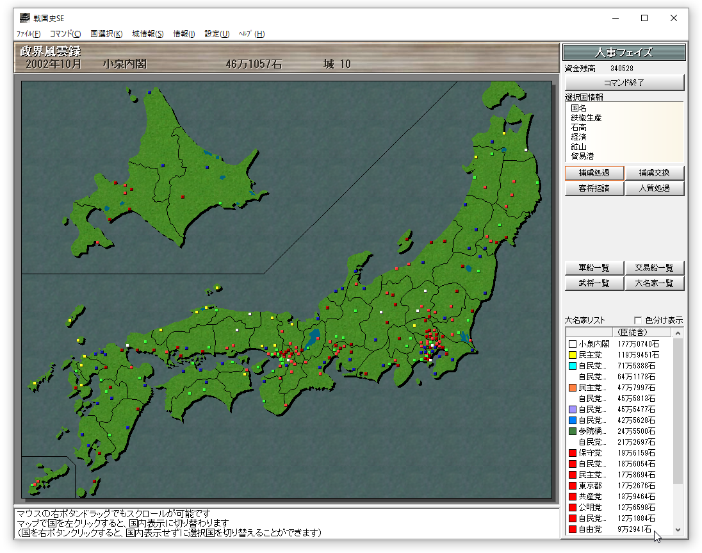Select the red 保守党 faction marker
The height and width of the screenshot is (553, 702).
pos(573,453)
